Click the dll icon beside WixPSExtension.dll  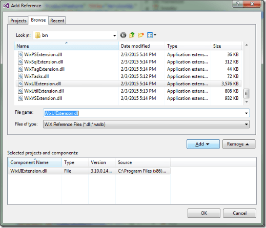click(21, 54)
